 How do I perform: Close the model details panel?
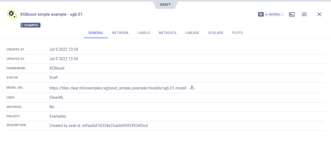pyautogui.click(x=319, y=14)
